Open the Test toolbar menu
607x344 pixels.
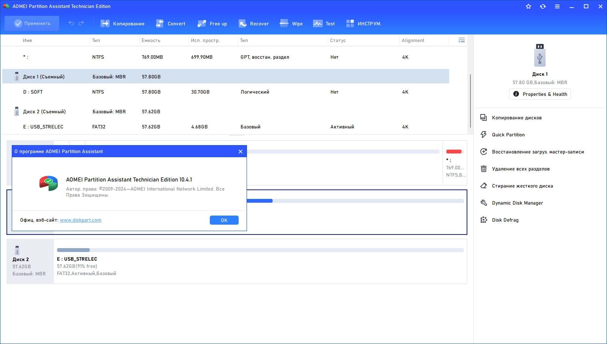[324, 23]
